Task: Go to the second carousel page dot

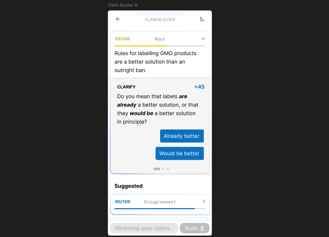Action: click(163, 169)
